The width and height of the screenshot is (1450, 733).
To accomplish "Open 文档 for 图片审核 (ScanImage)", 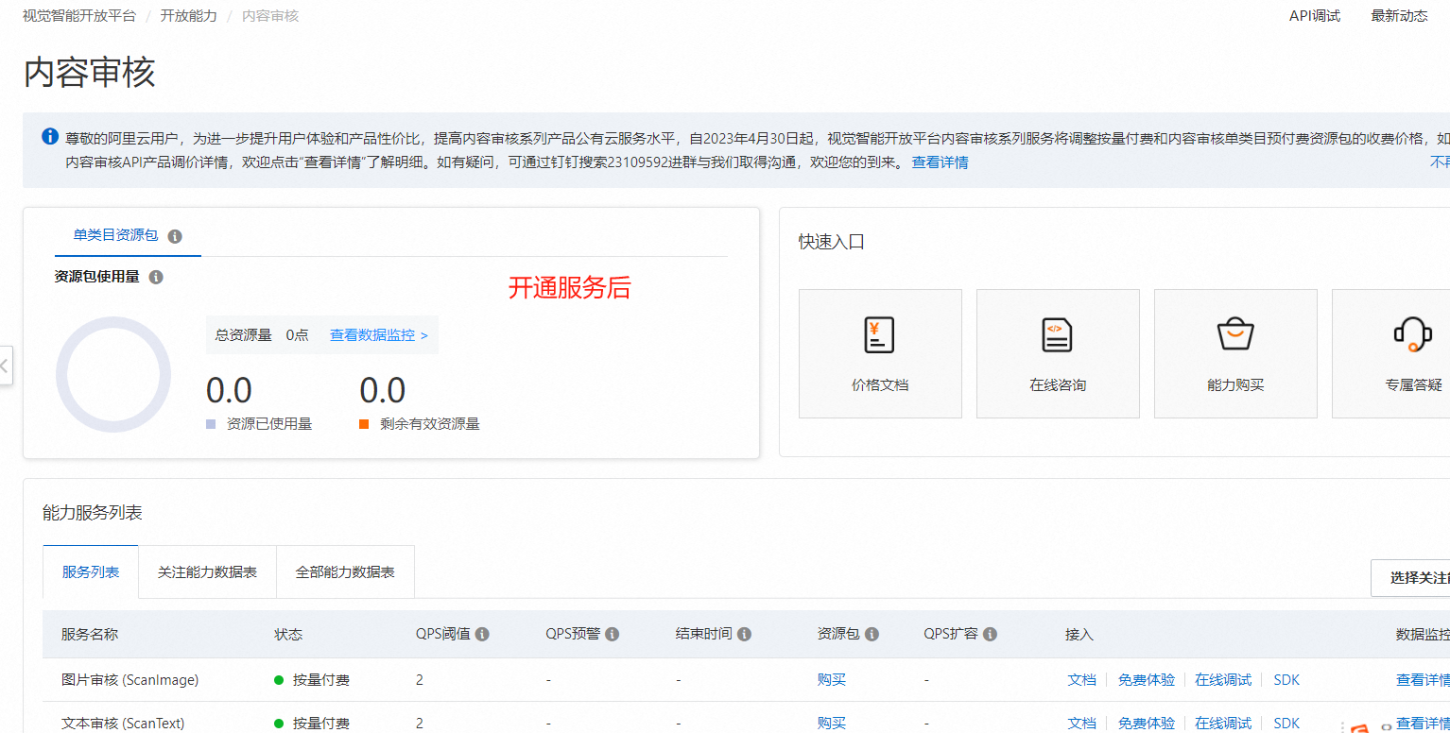I will pyautogui.click(x=1082, y=679).
